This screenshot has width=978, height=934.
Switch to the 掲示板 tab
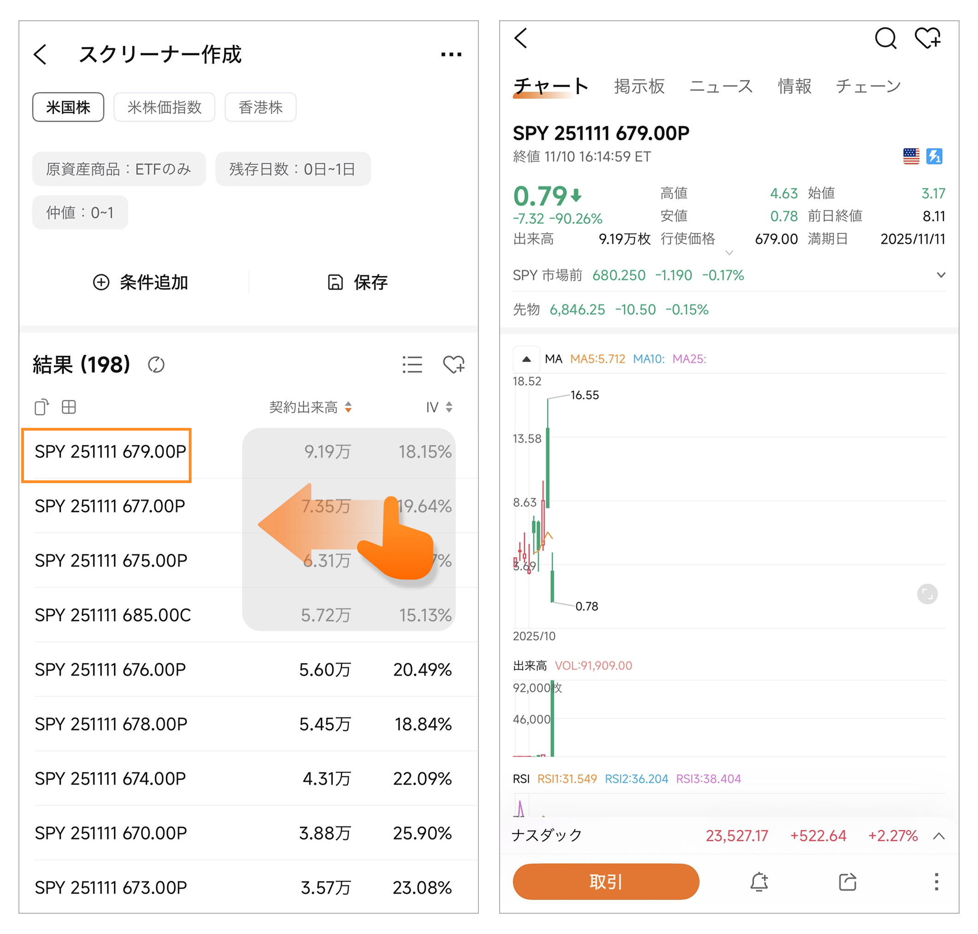click(x=639, y=86)
